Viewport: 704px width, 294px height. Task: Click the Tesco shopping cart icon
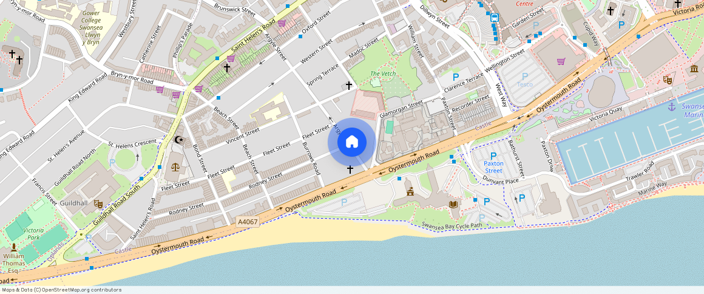tap(561, 61)
